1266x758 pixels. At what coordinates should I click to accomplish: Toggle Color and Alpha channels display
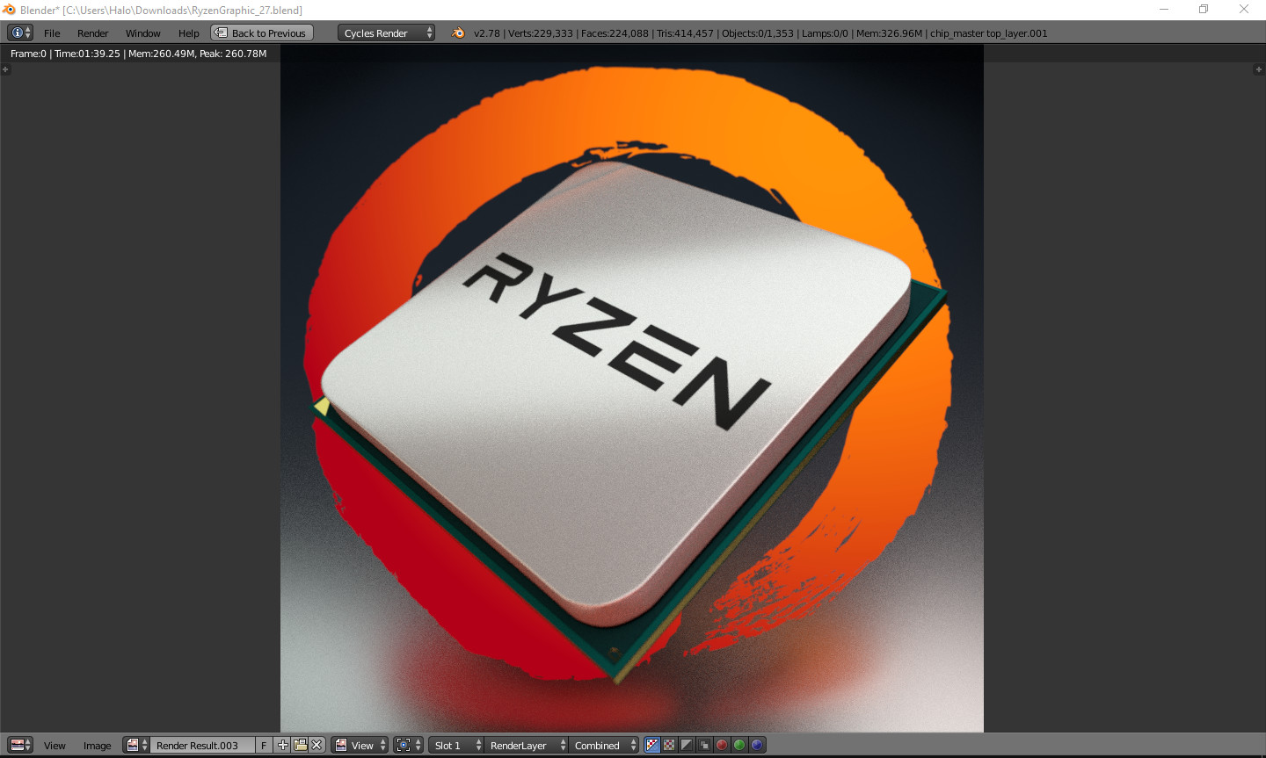pyautogui.click(x=669, y=745)
